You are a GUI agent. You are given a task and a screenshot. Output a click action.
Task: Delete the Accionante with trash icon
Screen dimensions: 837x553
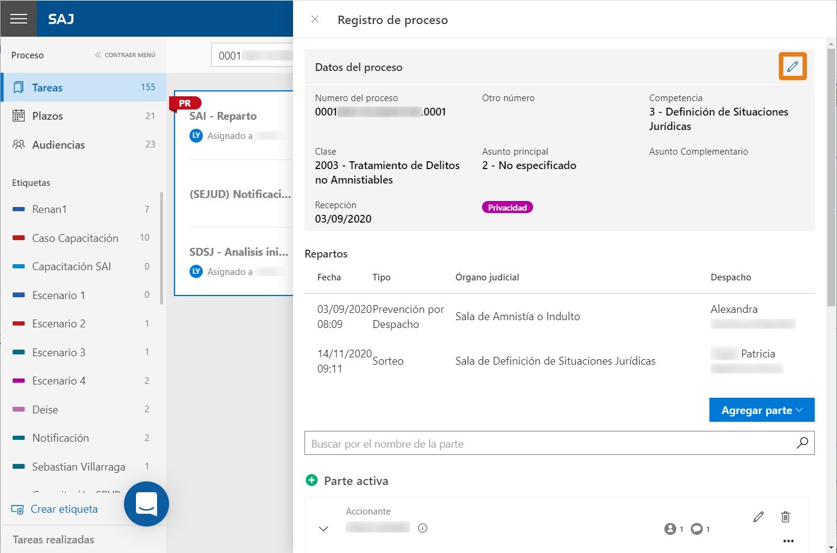[x=785, y=516]
